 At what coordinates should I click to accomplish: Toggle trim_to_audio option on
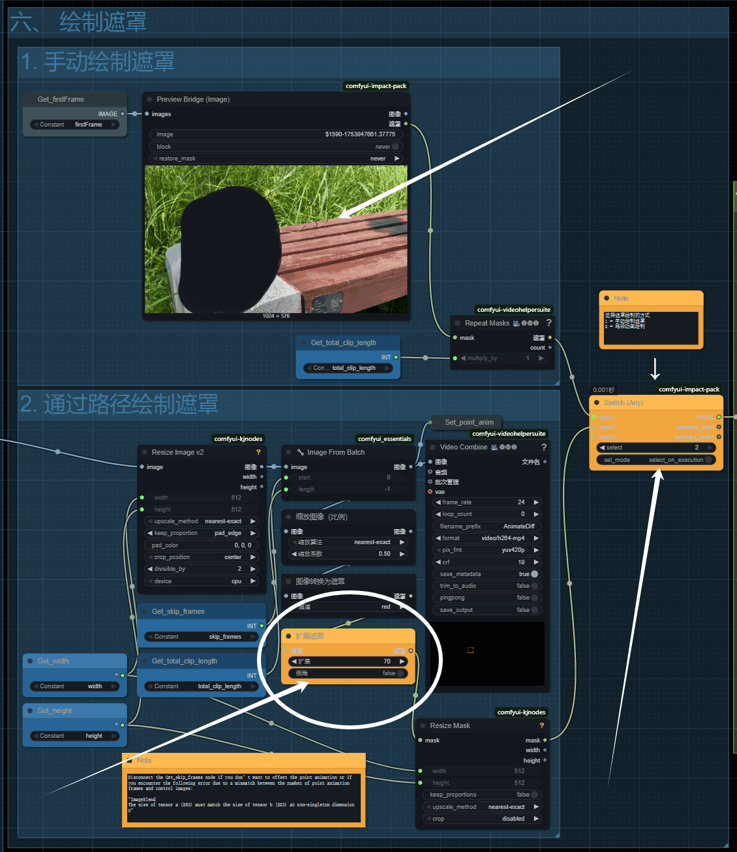[534, 586]
